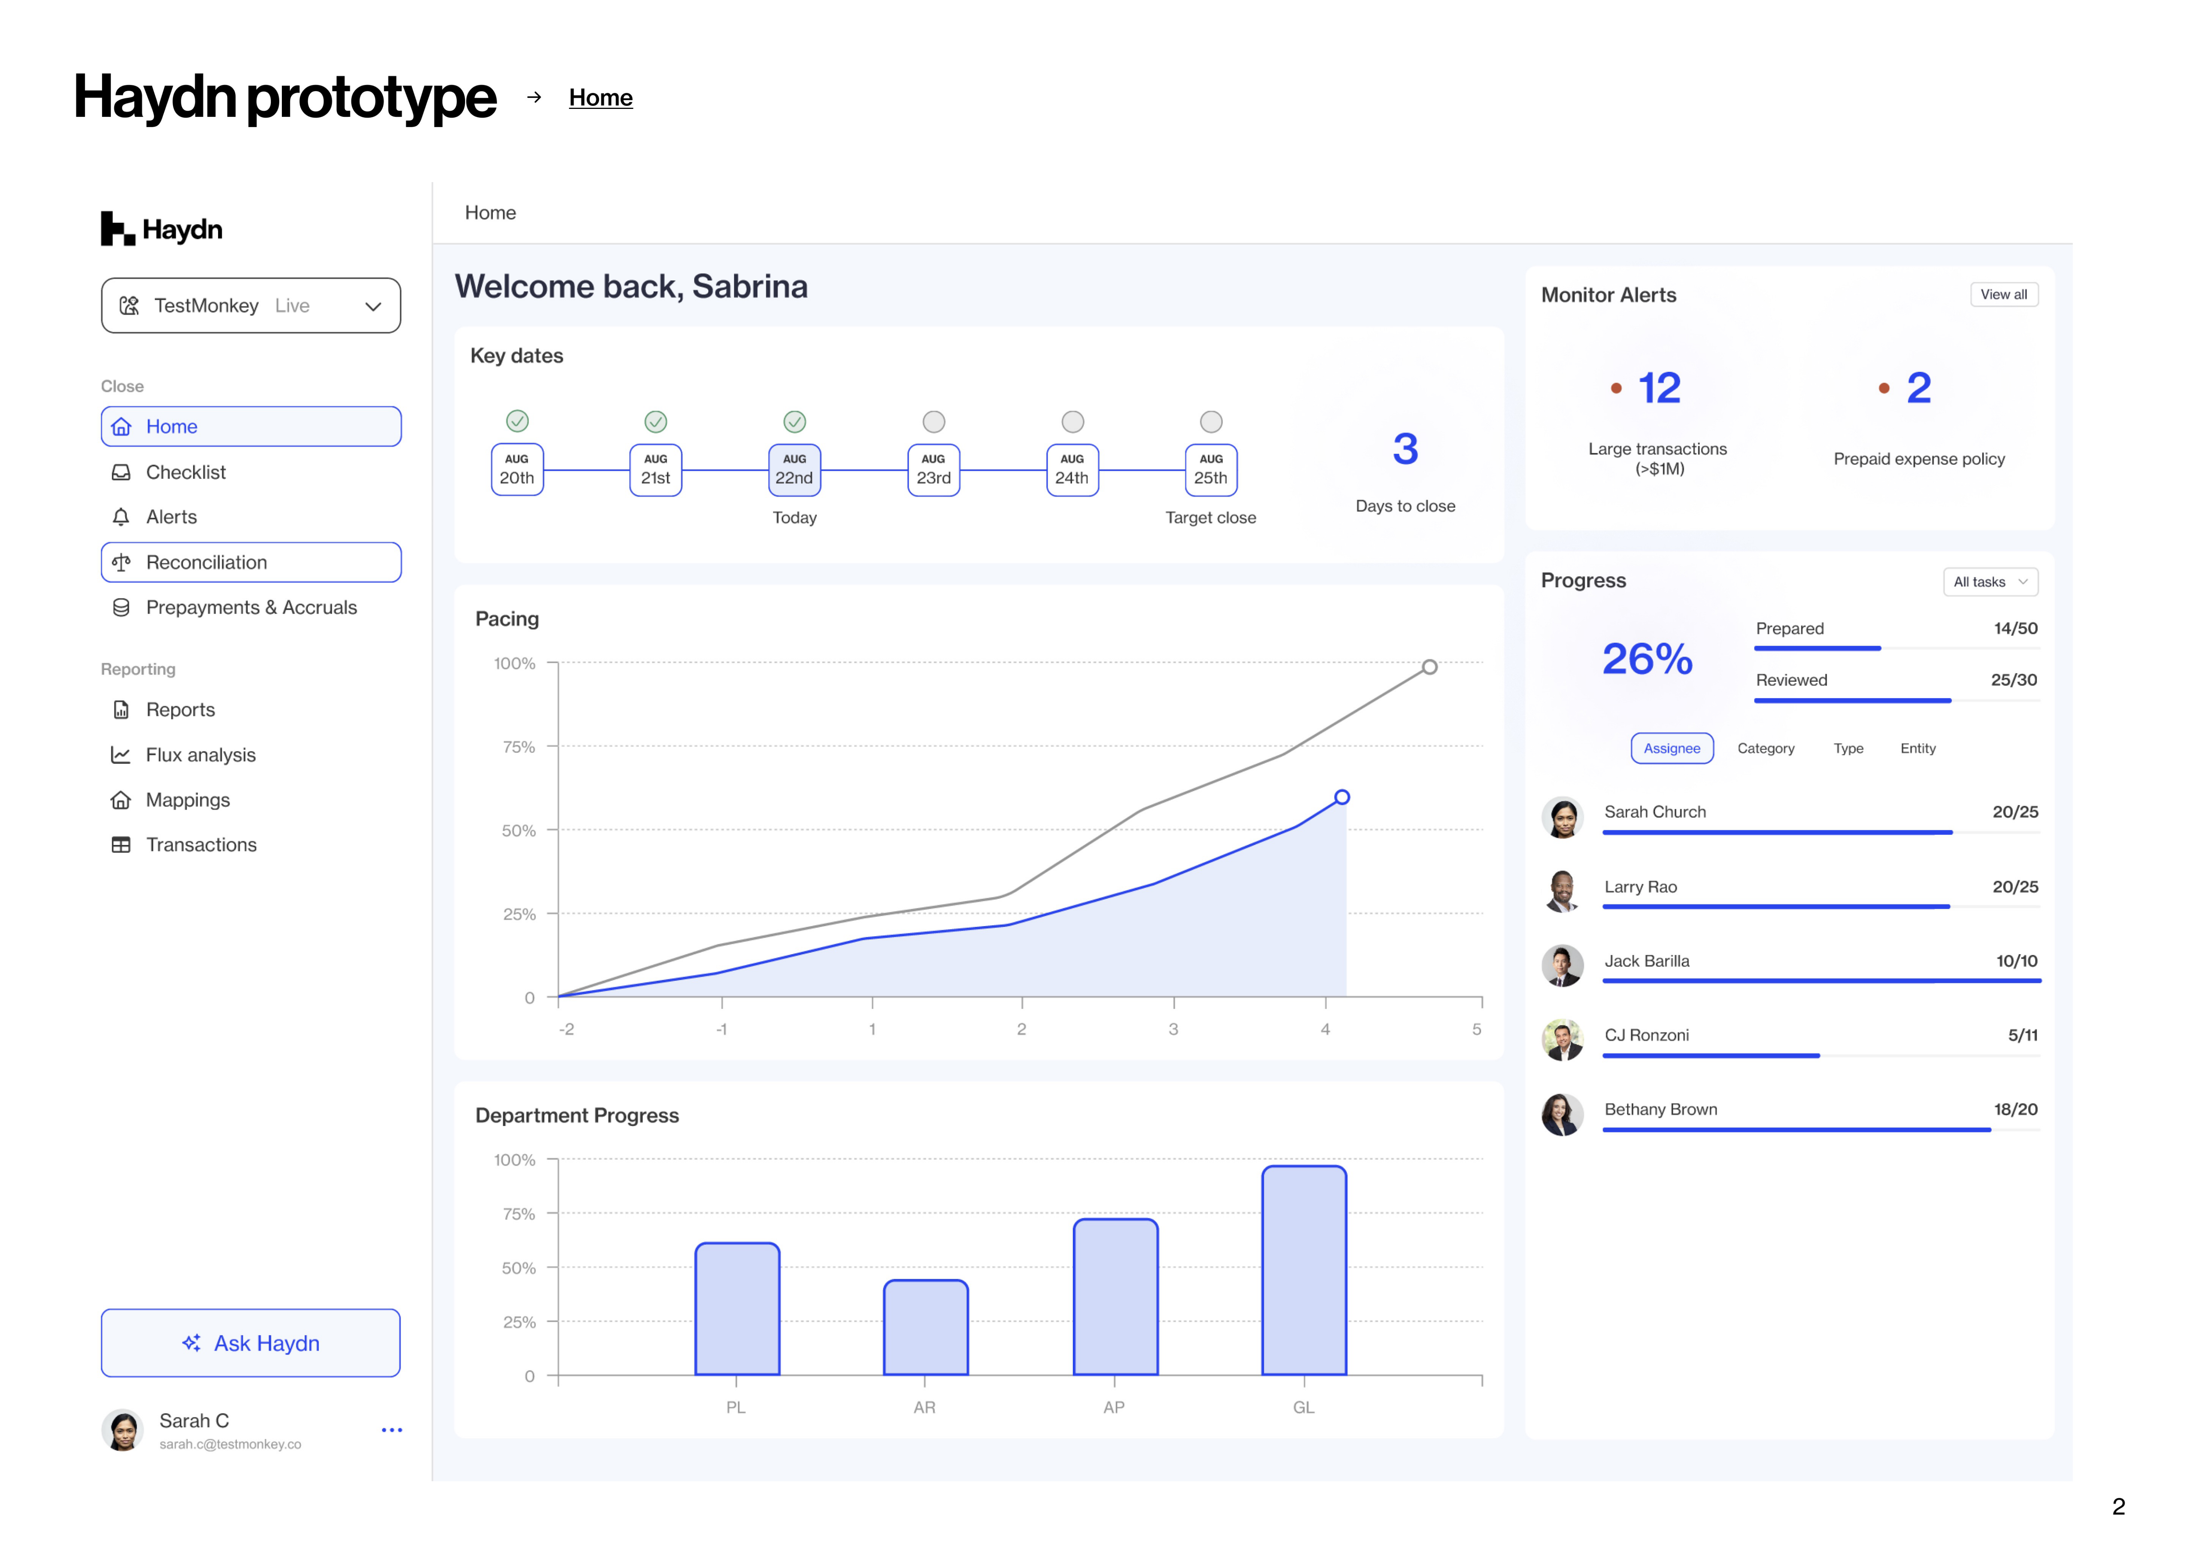
Task: Click the Haydn logo in sidebar
Action: click(162, 230)
